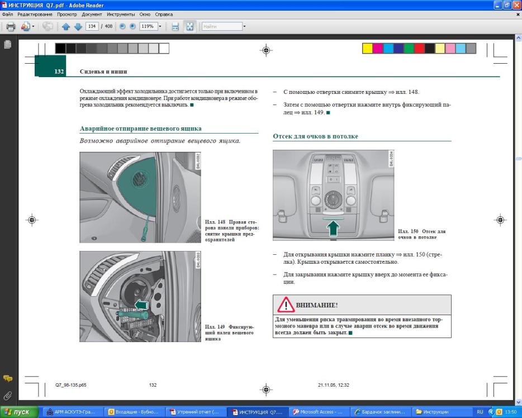522x418 pixels.
Task: Click the red warning triangle icon
Action: (x=286, y=305)
